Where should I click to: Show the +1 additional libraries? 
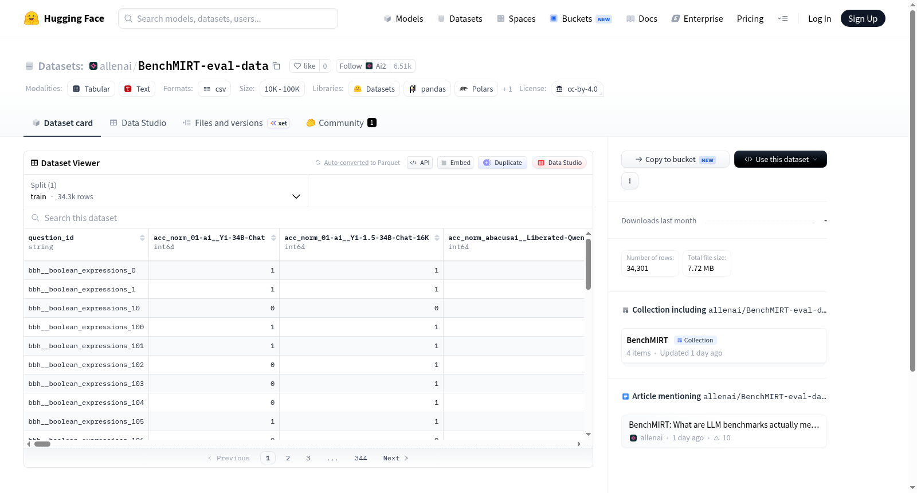pos(507,89)
